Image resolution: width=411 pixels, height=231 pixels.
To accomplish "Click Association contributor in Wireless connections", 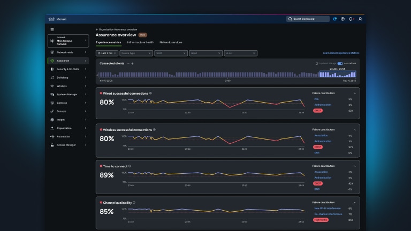I will 321,135.
